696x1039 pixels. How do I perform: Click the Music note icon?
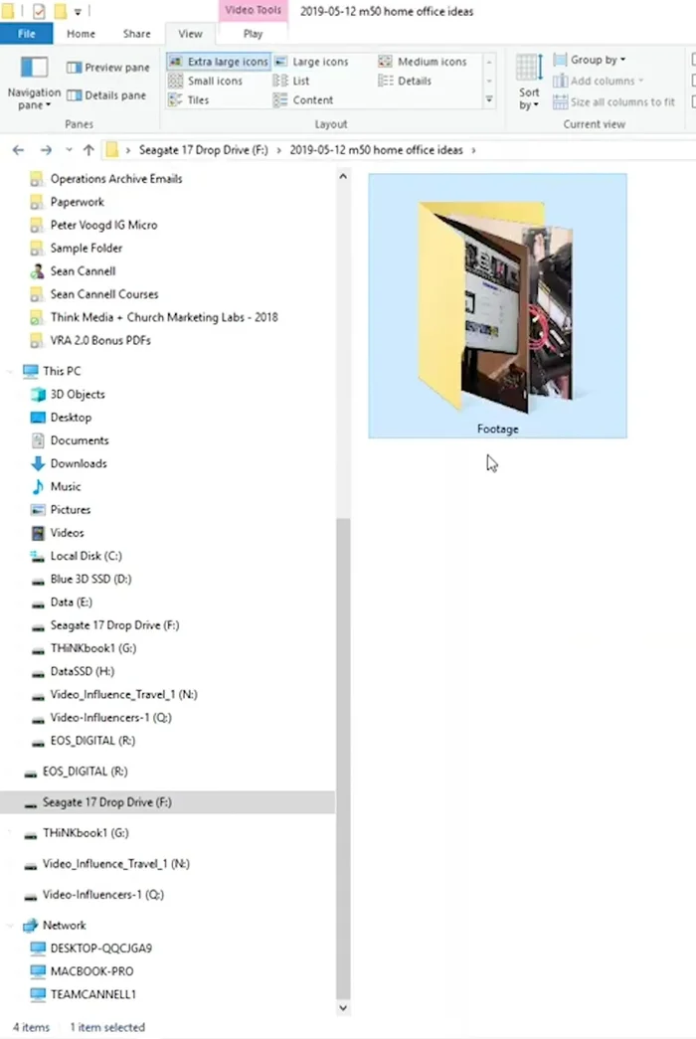coord(38,487)
